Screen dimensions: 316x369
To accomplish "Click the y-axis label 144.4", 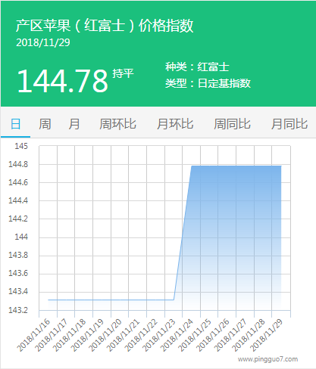I will click(x=18, y=200).
